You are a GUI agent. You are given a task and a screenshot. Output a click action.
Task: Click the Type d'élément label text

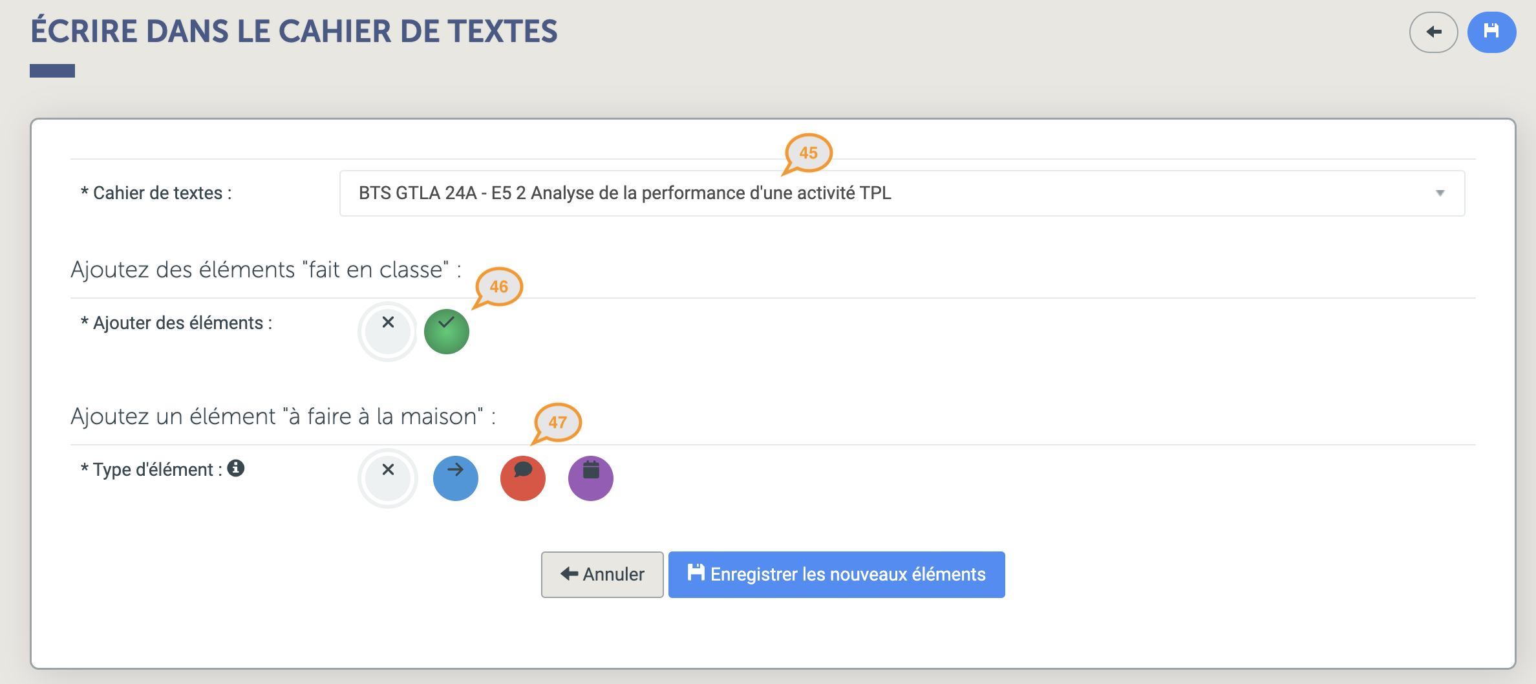(151, 469)
